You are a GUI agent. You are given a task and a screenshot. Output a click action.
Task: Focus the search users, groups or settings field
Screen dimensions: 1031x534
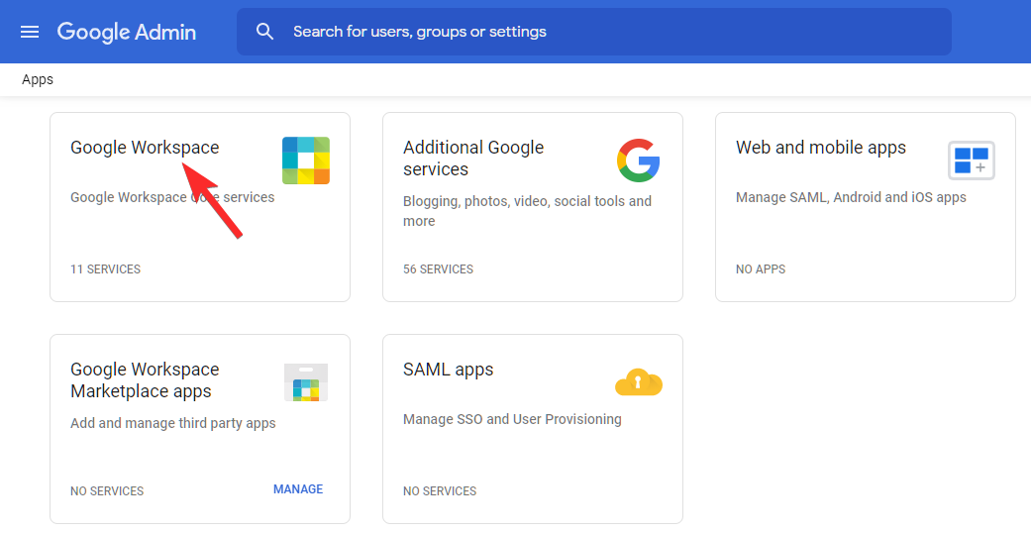[594, 32]
